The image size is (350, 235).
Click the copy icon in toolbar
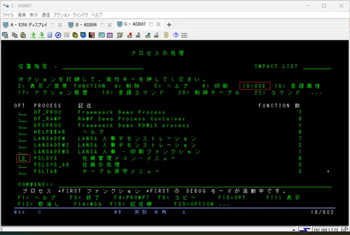pos(15,35)
